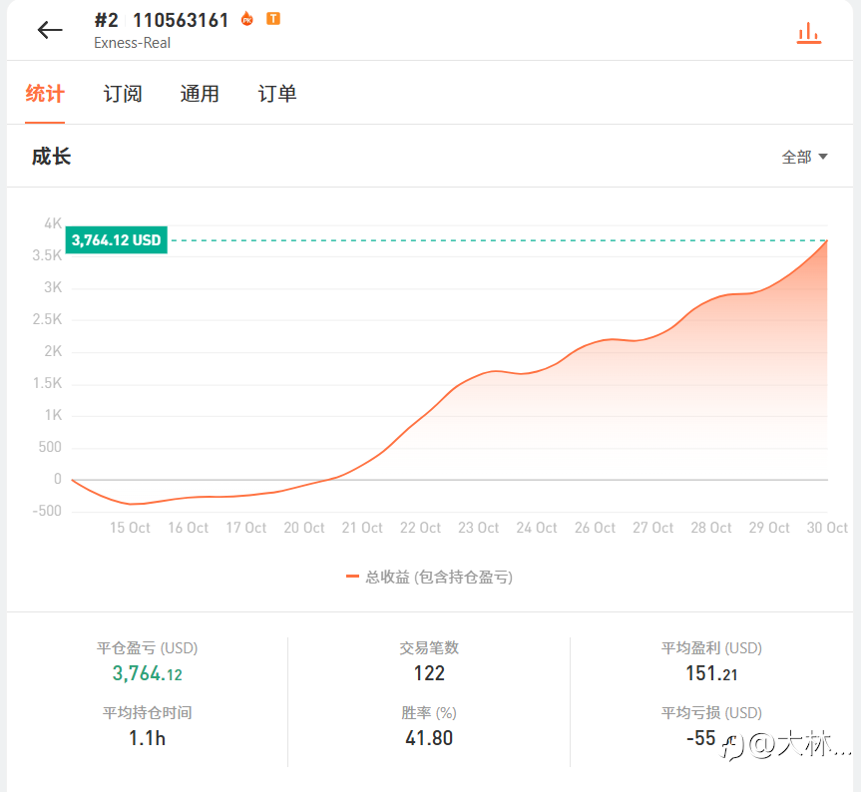Open the bar chart icon top right
The width and height of the screenshot is (861, 792).
(x=808, y=33)
